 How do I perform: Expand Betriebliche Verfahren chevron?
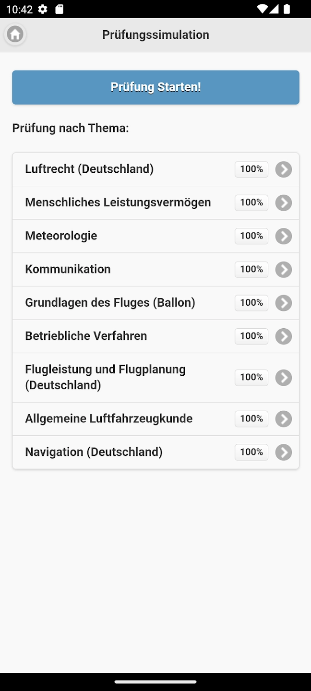(284, 336)
